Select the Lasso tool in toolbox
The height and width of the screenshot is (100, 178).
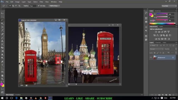(x=2, y=20)
